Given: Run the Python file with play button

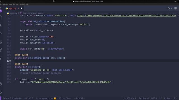Looking at the screenshot, I should coord(169,8).
